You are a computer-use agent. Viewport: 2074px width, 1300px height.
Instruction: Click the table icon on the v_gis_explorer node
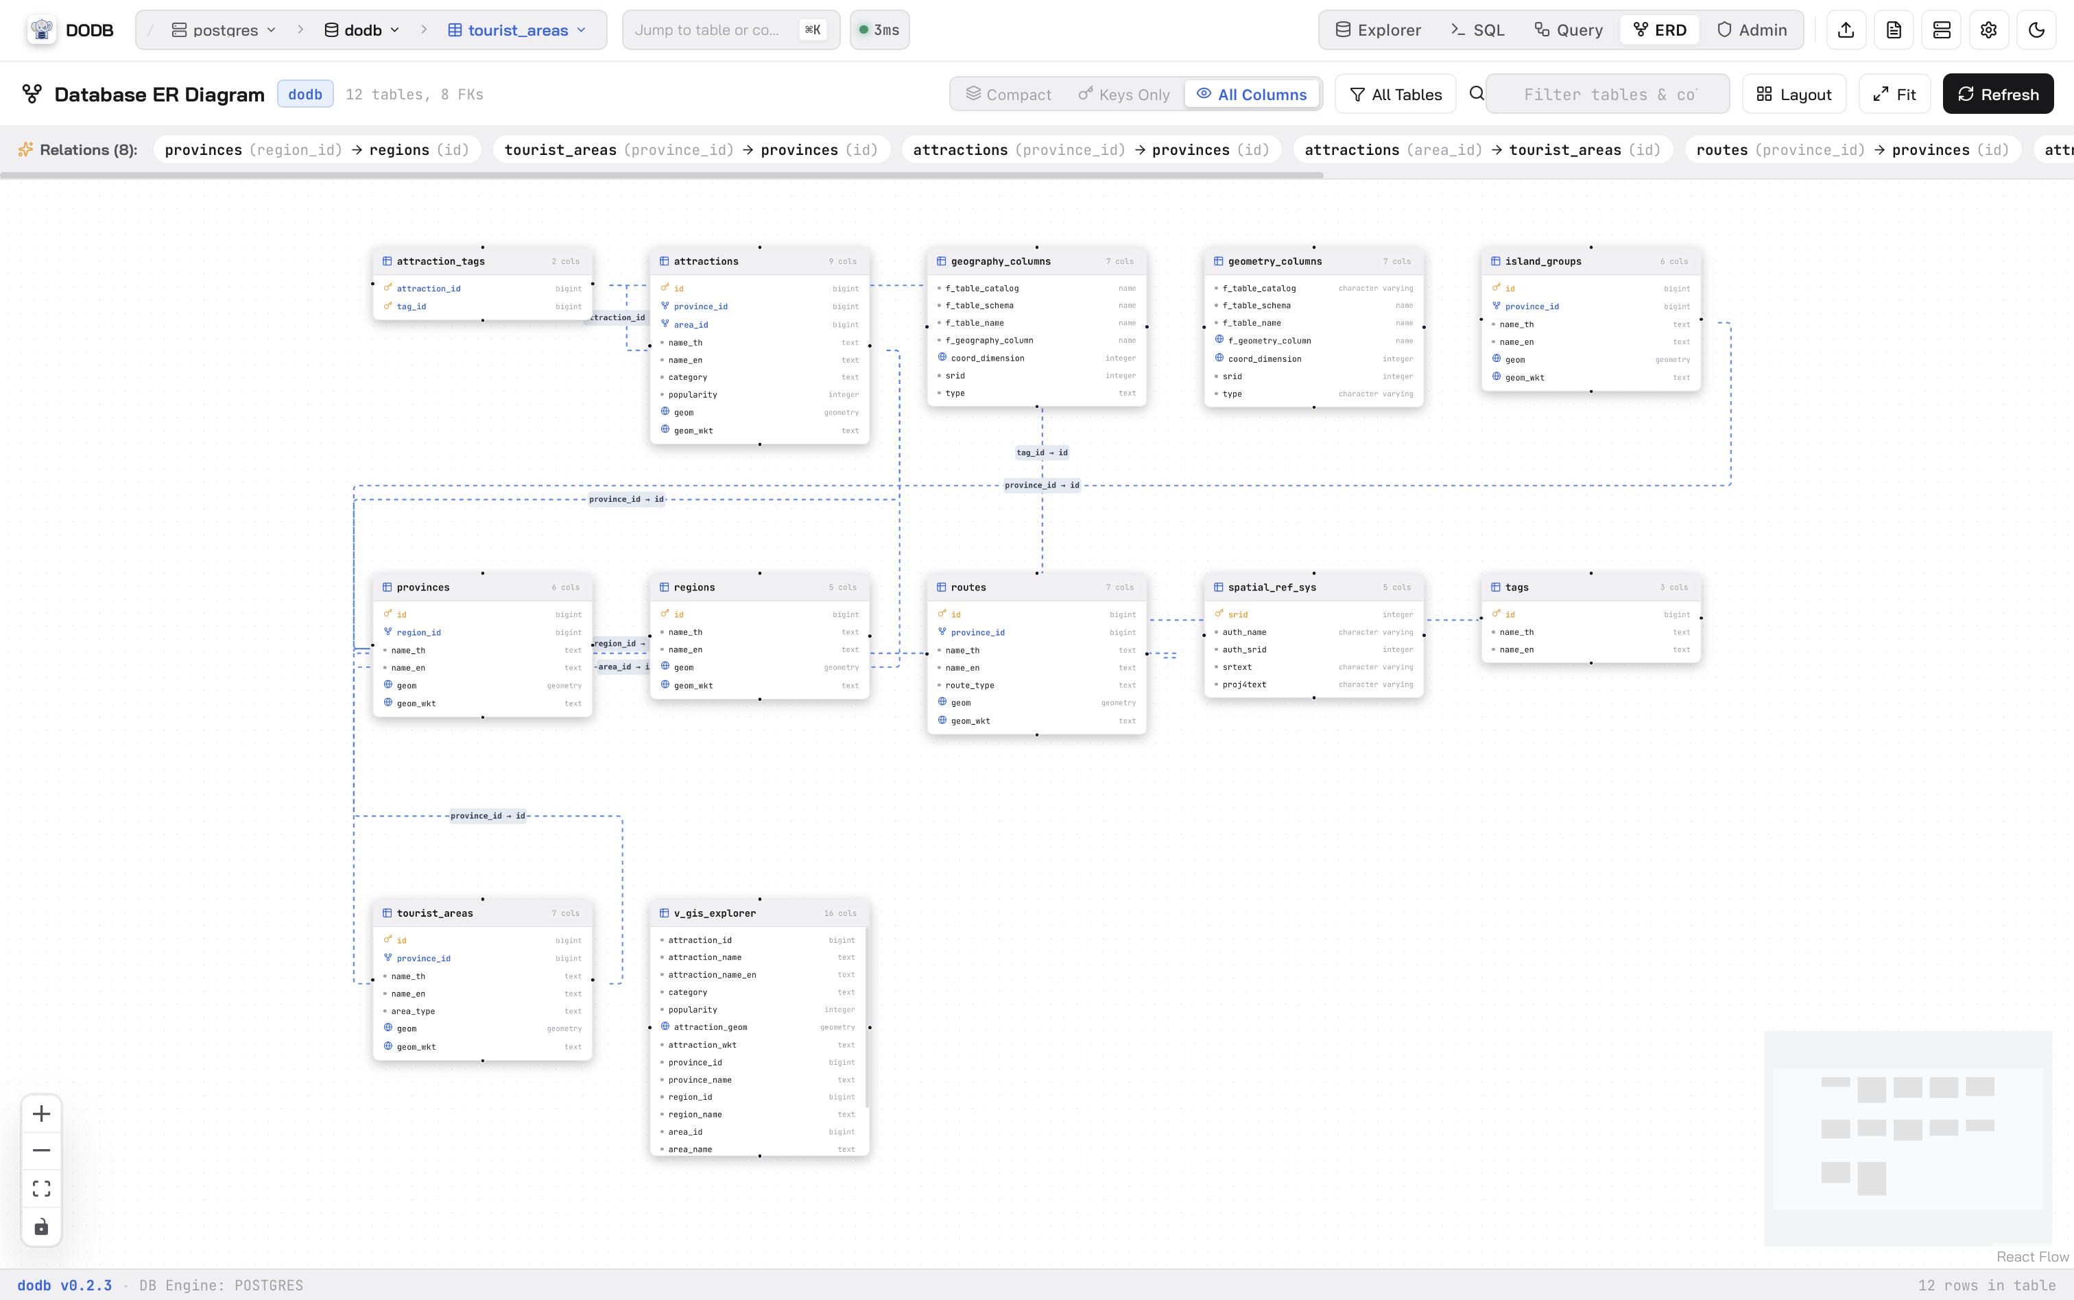click(x=664, y=913)
